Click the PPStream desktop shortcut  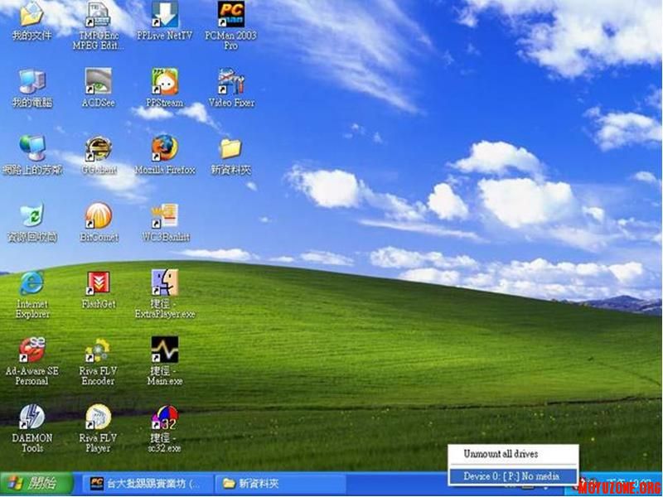tap(165, 83)
